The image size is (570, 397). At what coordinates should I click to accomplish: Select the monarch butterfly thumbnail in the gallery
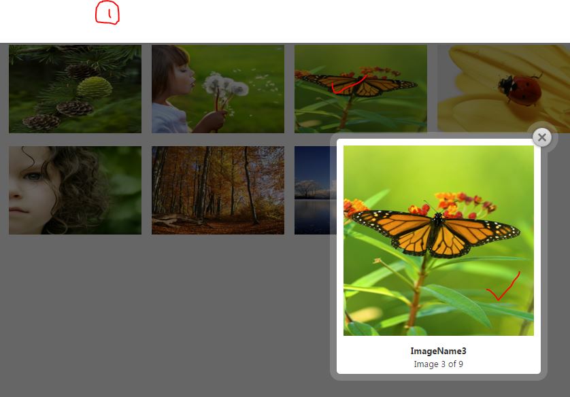point(361,88)
